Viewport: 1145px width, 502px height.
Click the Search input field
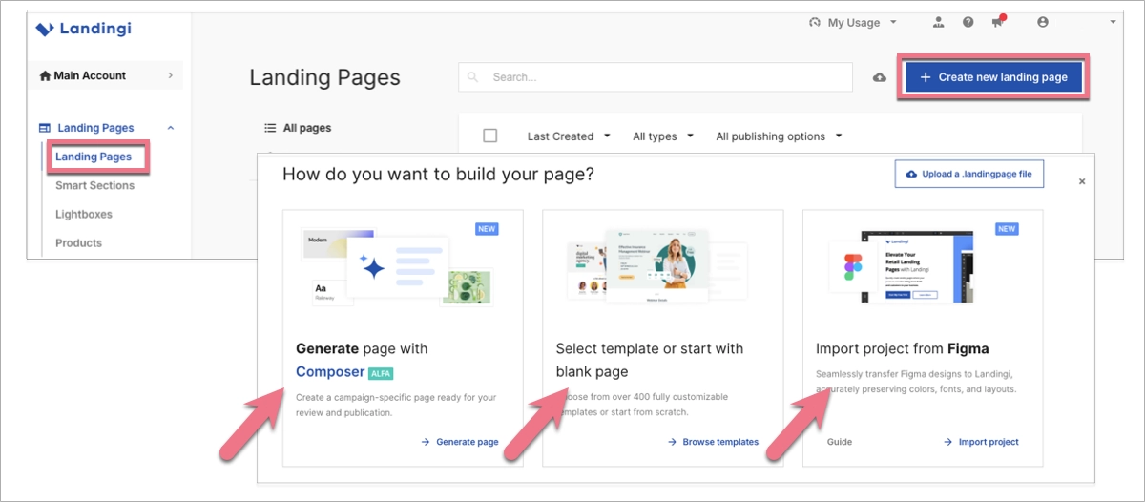656,77
